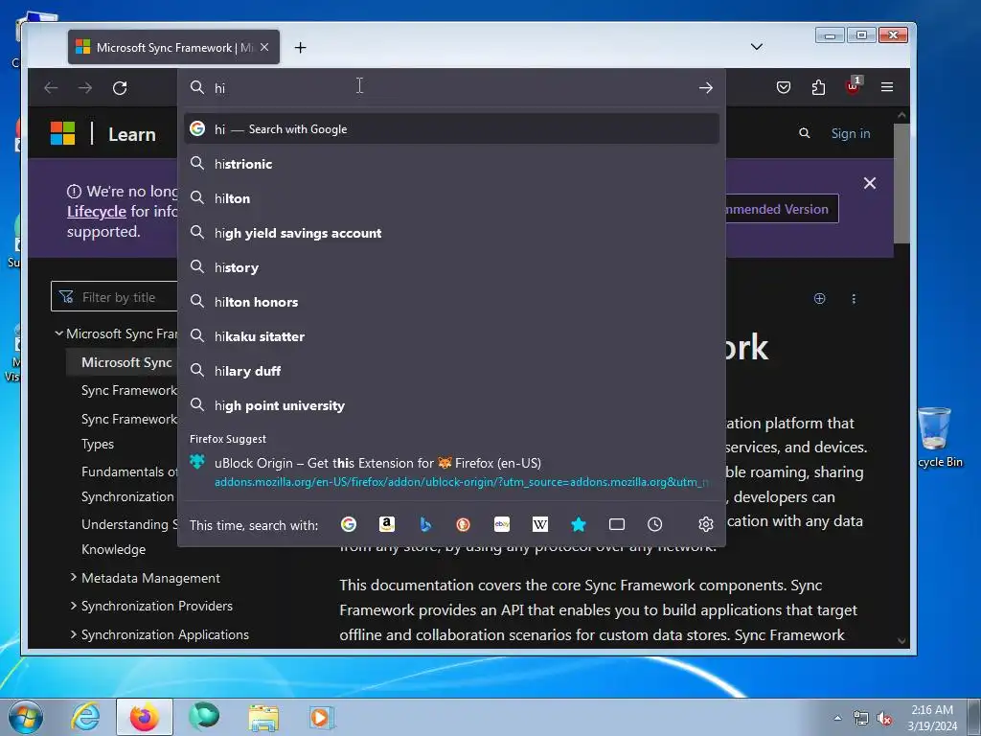Viewport: 981px width, 736px height.
Task: Search this time with Amazon icon
Action: (x=387, y=524)
